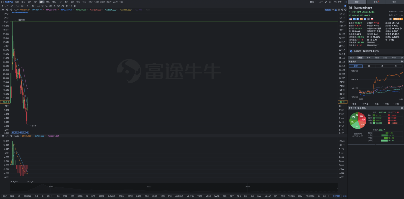Toggle DIF line in MACD
Image resolution: width=404 pixels, height=199 pixels.
27,136
